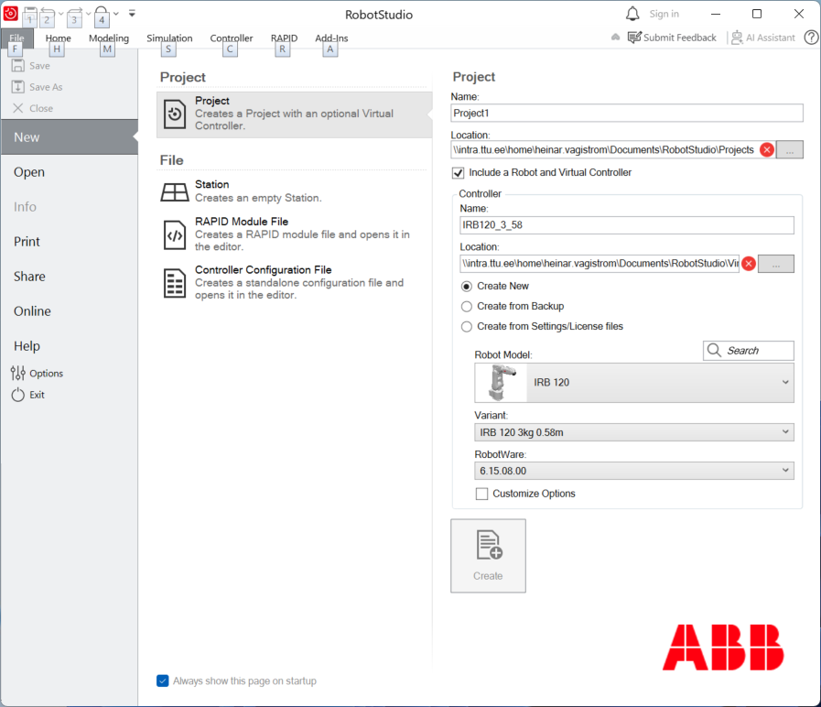This screenshot has height=707, width=821.
Task: Open the RobotWare version dropdown
Action: coord(784,471)
